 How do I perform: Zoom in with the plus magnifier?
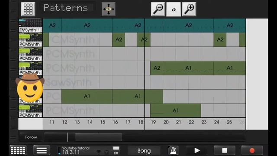click(x=189, y=9)
